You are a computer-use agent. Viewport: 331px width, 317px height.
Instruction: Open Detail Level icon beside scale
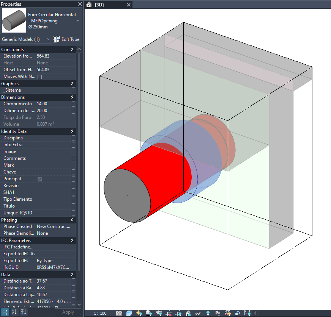pos(119,313)
